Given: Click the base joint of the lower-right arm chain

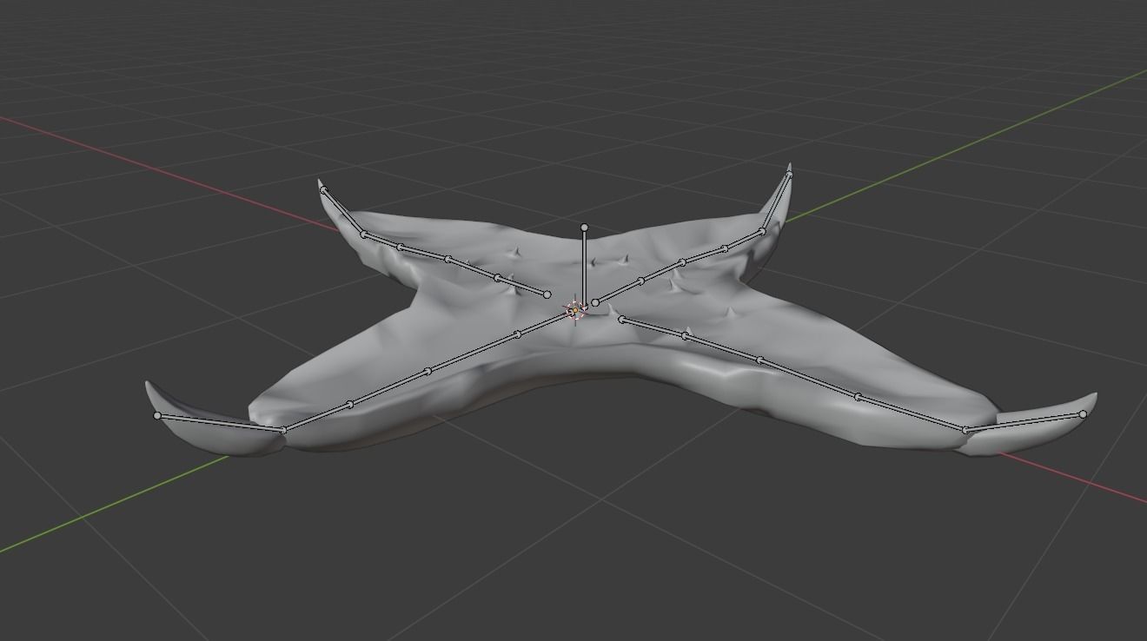Looking at the screenshot, I should (621, 320).
